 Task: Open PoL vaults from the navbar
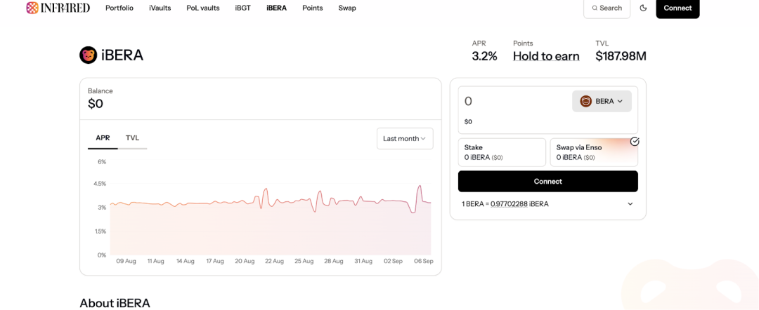pos(202,8)
